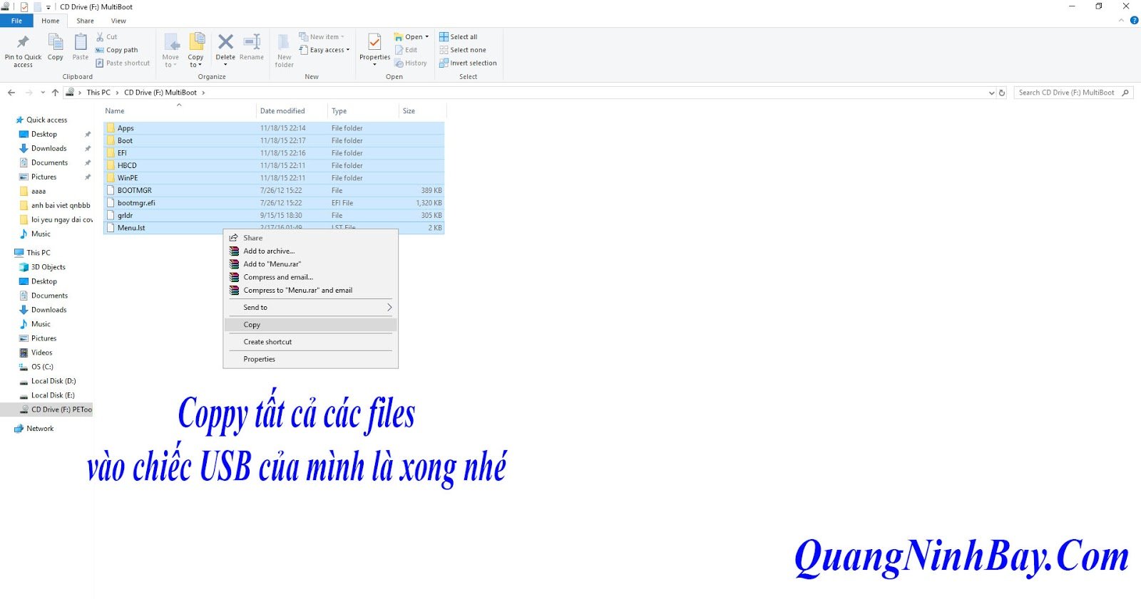
Task: Select the WinPE folder icon
Action: pyautogui.click(x=111, y=178)
